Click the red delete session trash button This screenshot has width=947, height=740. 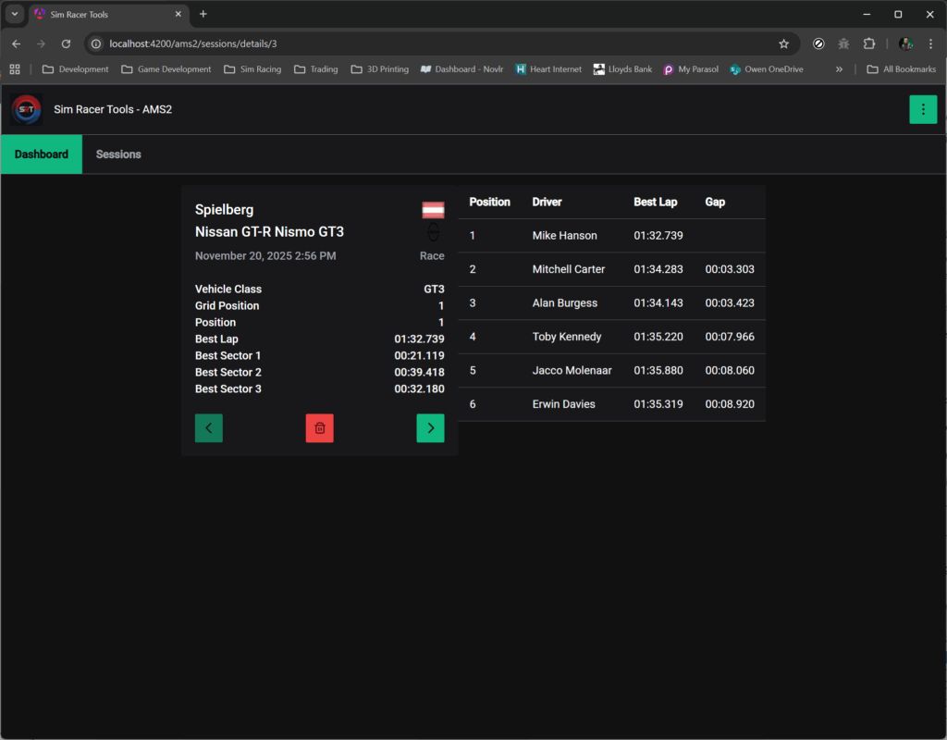319,428
